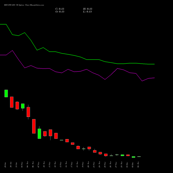Image resolution: width=173 pixels, height=173 pixels.
Task: Click the red candle above 11 Nov
Action: click(x=51, y=133)
